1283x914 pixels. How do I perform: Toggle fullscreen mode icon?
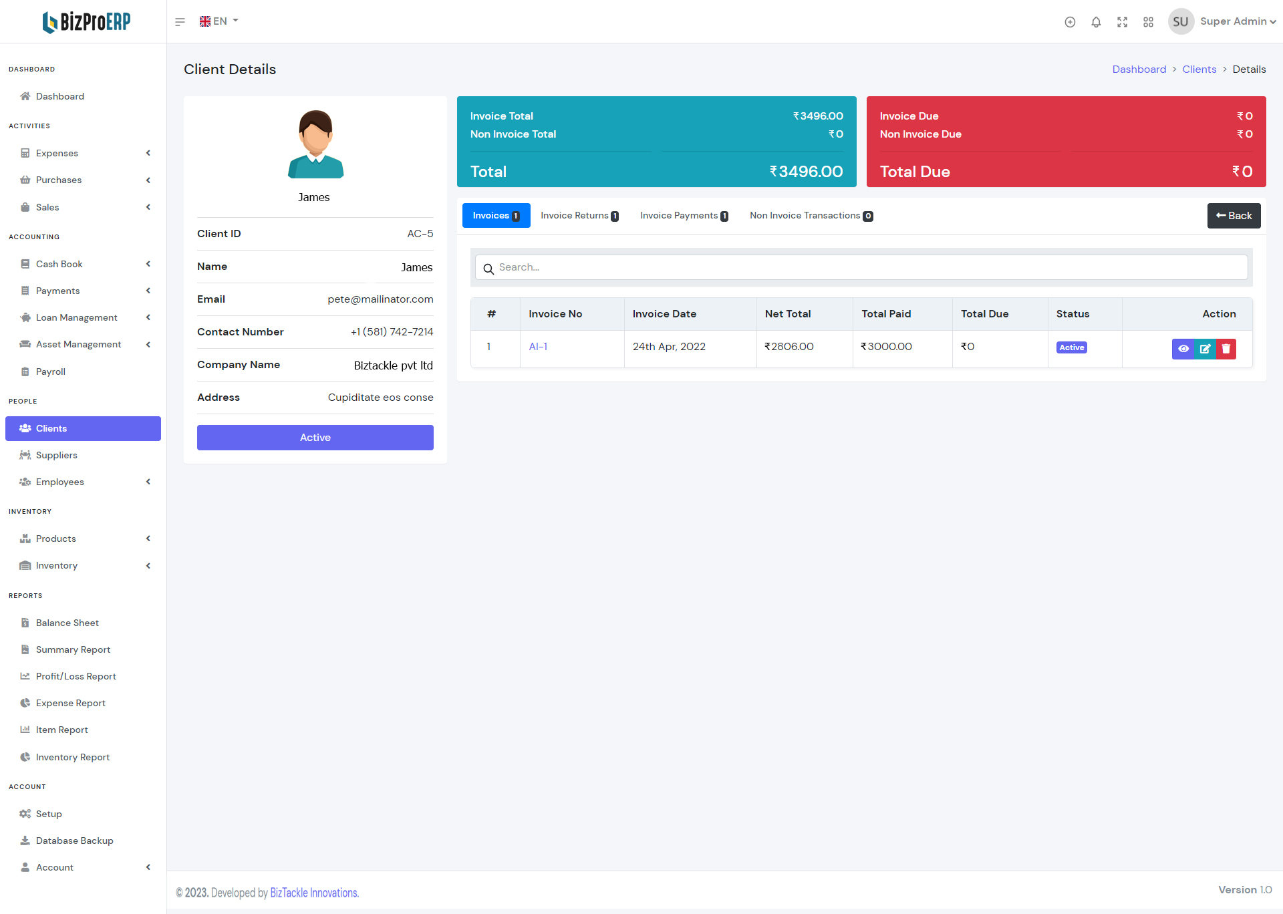tap(1122, 22)
